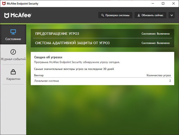
Task: Click Включено status for adaptive protection
Action: pos(156,43)
